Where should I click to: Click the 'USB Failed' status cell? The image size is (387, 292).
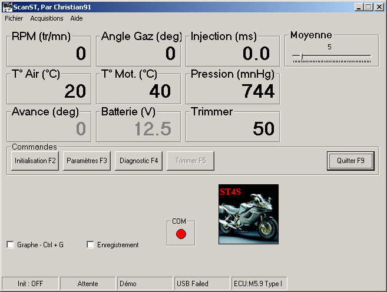(202, 284)
